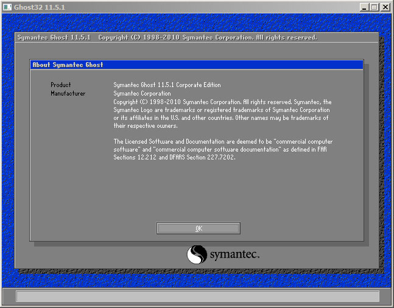Viewport: 394px width, 308px height.
Task: Click the 'Sections 12.212 and DFARS Section 227.7202.' line
Action: (x=174, y=157)
